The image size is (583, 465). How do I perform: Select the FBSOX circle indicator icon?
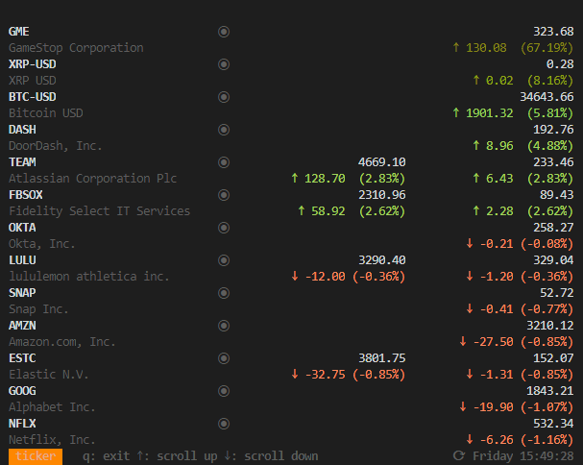tap(224, 195)
